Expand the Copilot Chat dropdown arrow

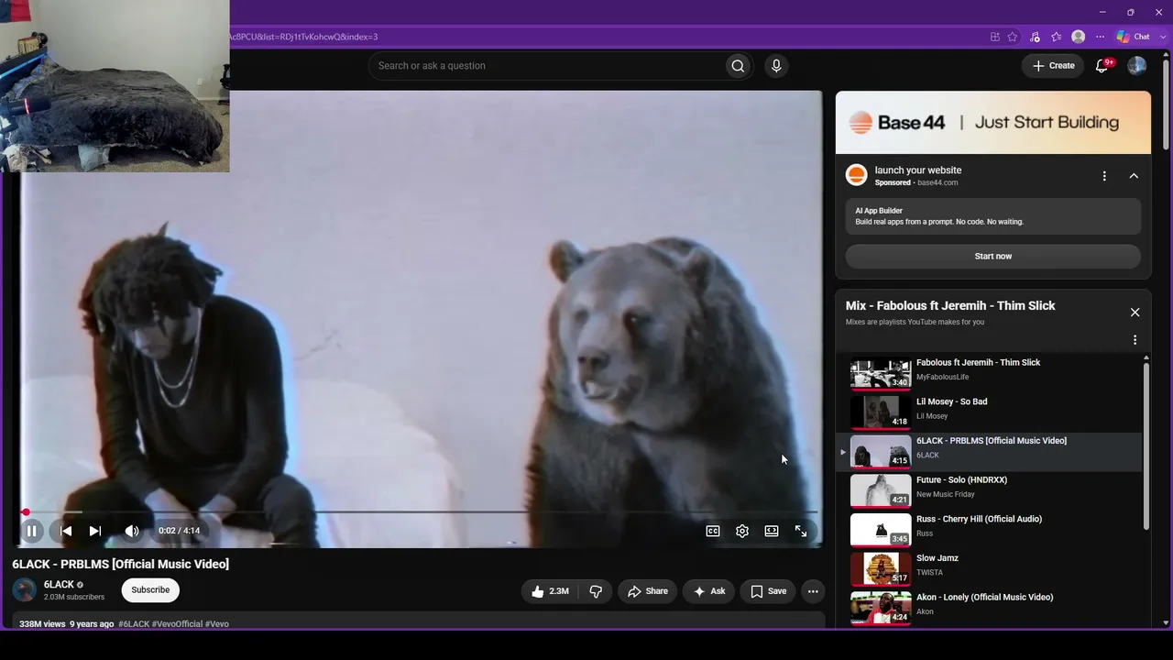pyautogui.click(x=1161, y=37)
